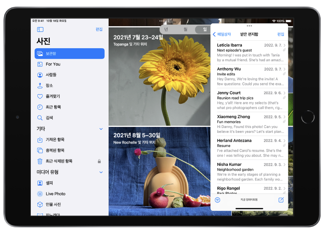This screenshot has width=328, height=235.
Task: Click the 인물 사진 cube icon
Action: pyautogui.click(x=40, y=205)
